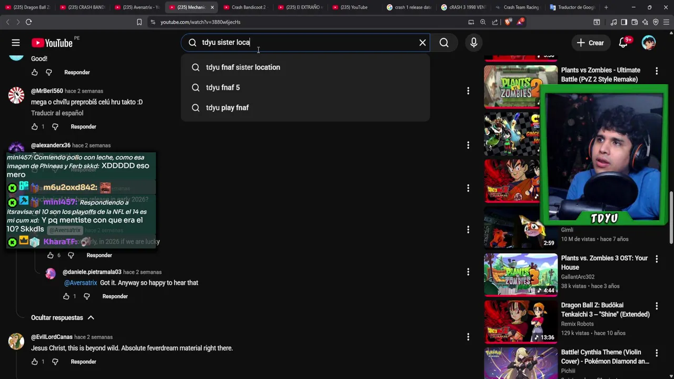Screen dimensions: 674x379
Task: Open the account avatar menu
Action: tap(649, 43)
